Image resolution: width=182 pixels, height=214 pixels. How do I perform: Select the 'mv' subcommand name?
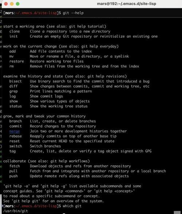(x=11, y=56)
